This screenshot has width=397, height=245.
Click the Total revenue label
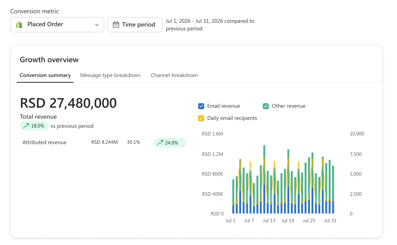38,117
